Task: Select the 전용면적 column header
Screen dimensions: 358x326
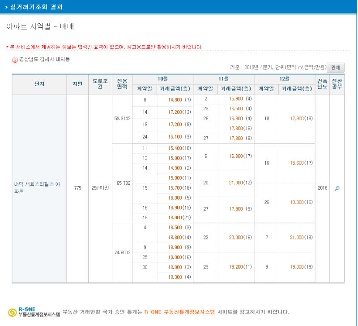Action: pos(122,84)
